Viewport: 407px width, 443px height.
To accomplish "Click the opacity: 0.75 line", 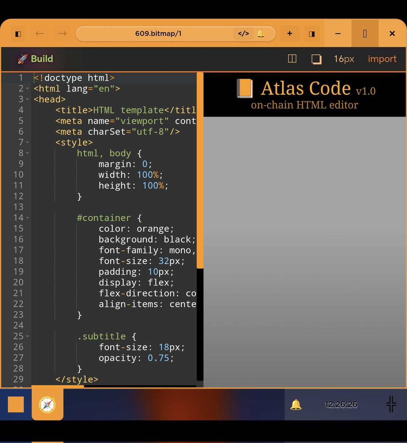I will [136, 358].
